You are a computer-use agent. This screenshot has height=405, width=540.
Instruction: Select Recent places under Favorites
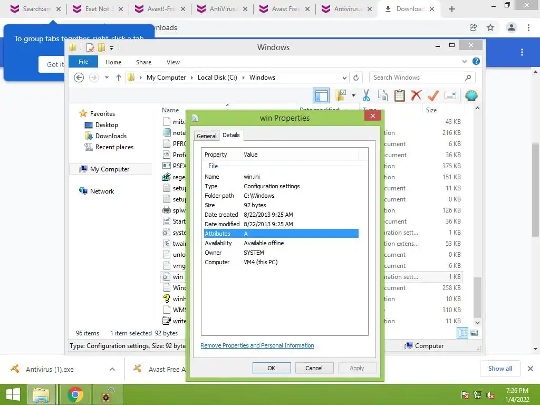click(114, 147)
